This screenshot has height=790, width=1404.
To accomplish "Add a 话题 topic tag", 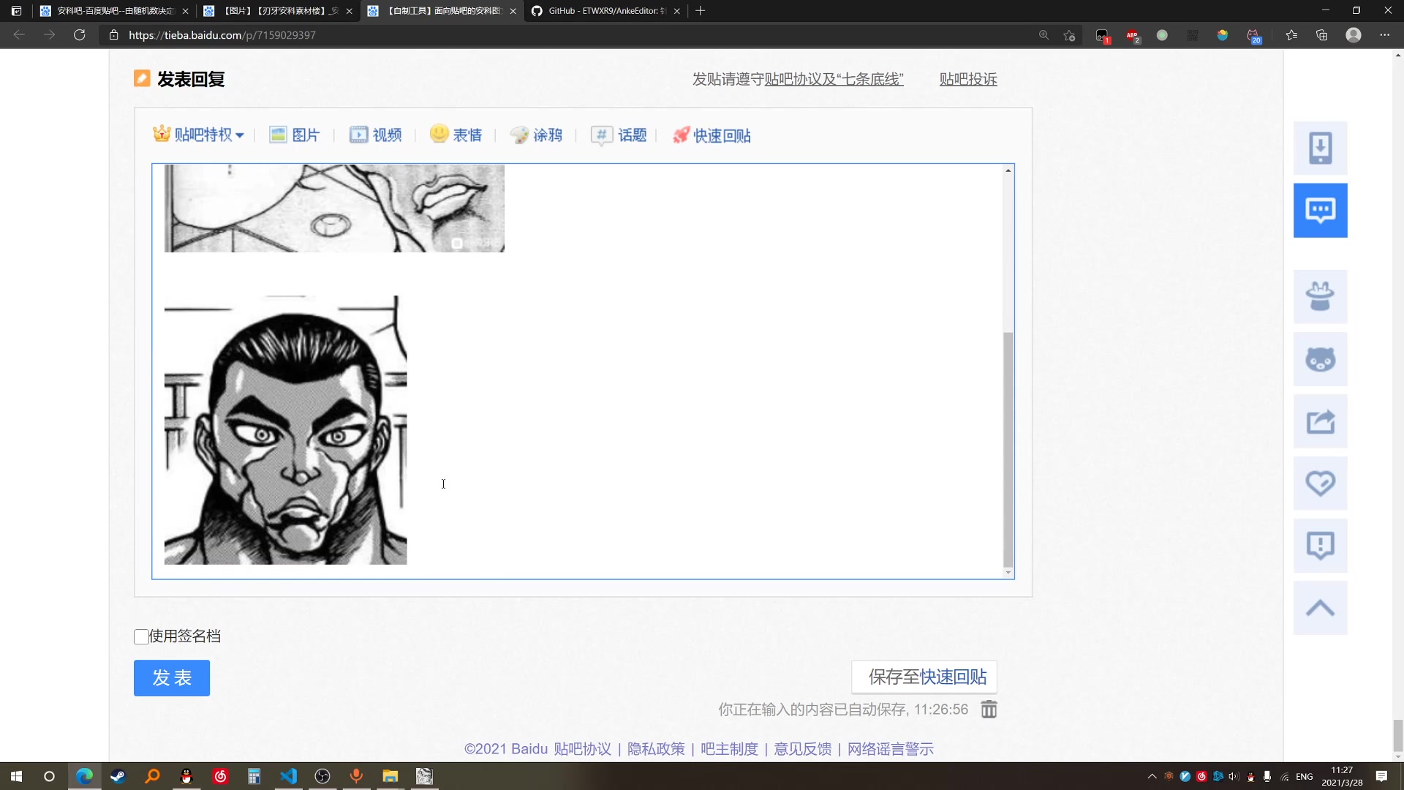I will [619, 135].
